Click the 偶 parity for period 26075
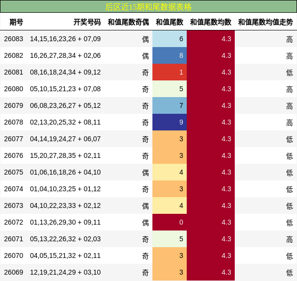Viewport: 297px width, 281px height. click(x=145, y=173)
